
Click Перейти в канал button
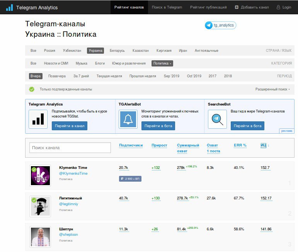coord(70,126)
